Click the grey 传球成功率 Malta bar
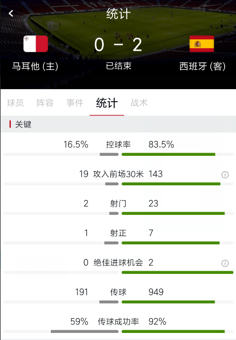The height and width of the screenshot is (340, 236). tap(85, 331)
